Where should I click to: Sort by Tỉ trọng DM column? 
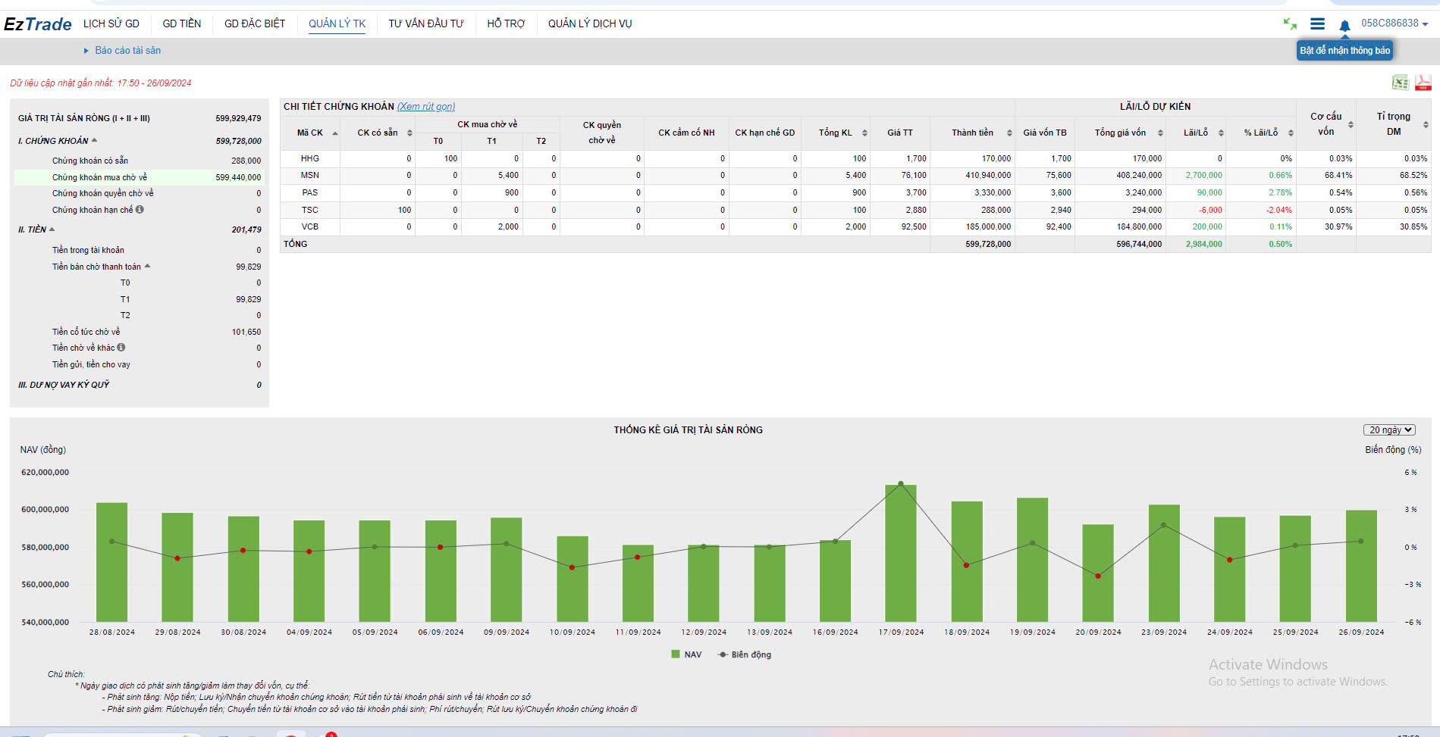(x=1426, y=125)
